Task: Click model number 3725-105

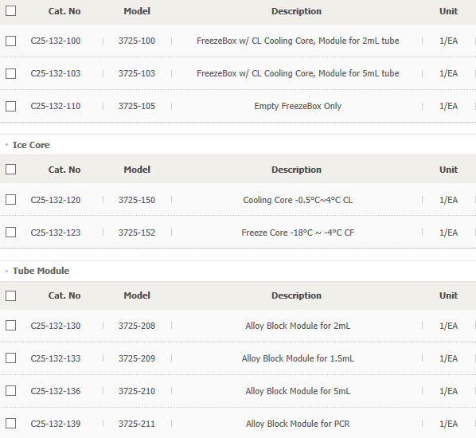Action: pyautogui.click(x=137, y=106)
